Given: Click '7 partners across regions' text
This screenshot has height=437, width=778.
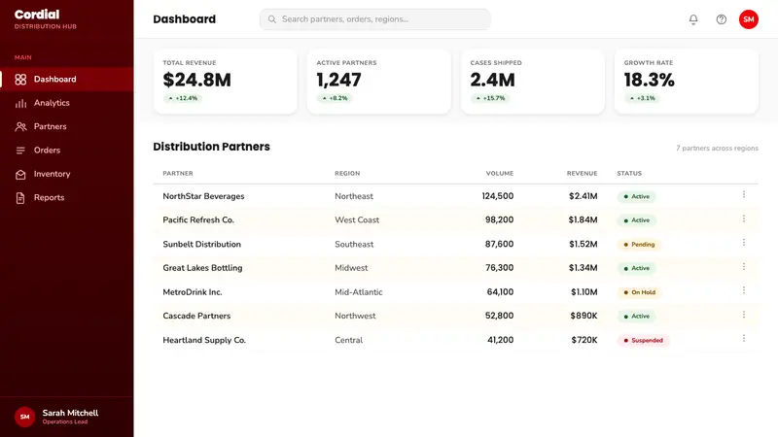Looking at the screenshot, I should [717, 149].
